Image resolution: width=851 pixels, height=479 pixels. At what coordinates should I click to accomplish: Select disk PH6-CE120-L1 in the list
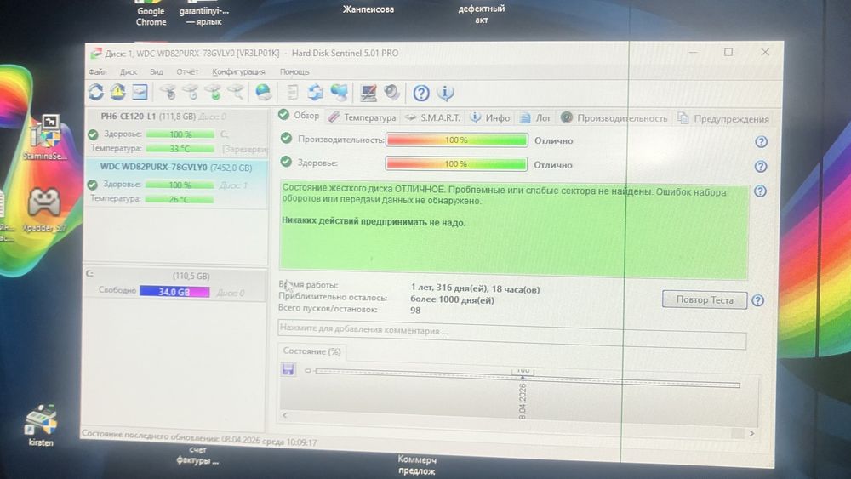[176, 132]
